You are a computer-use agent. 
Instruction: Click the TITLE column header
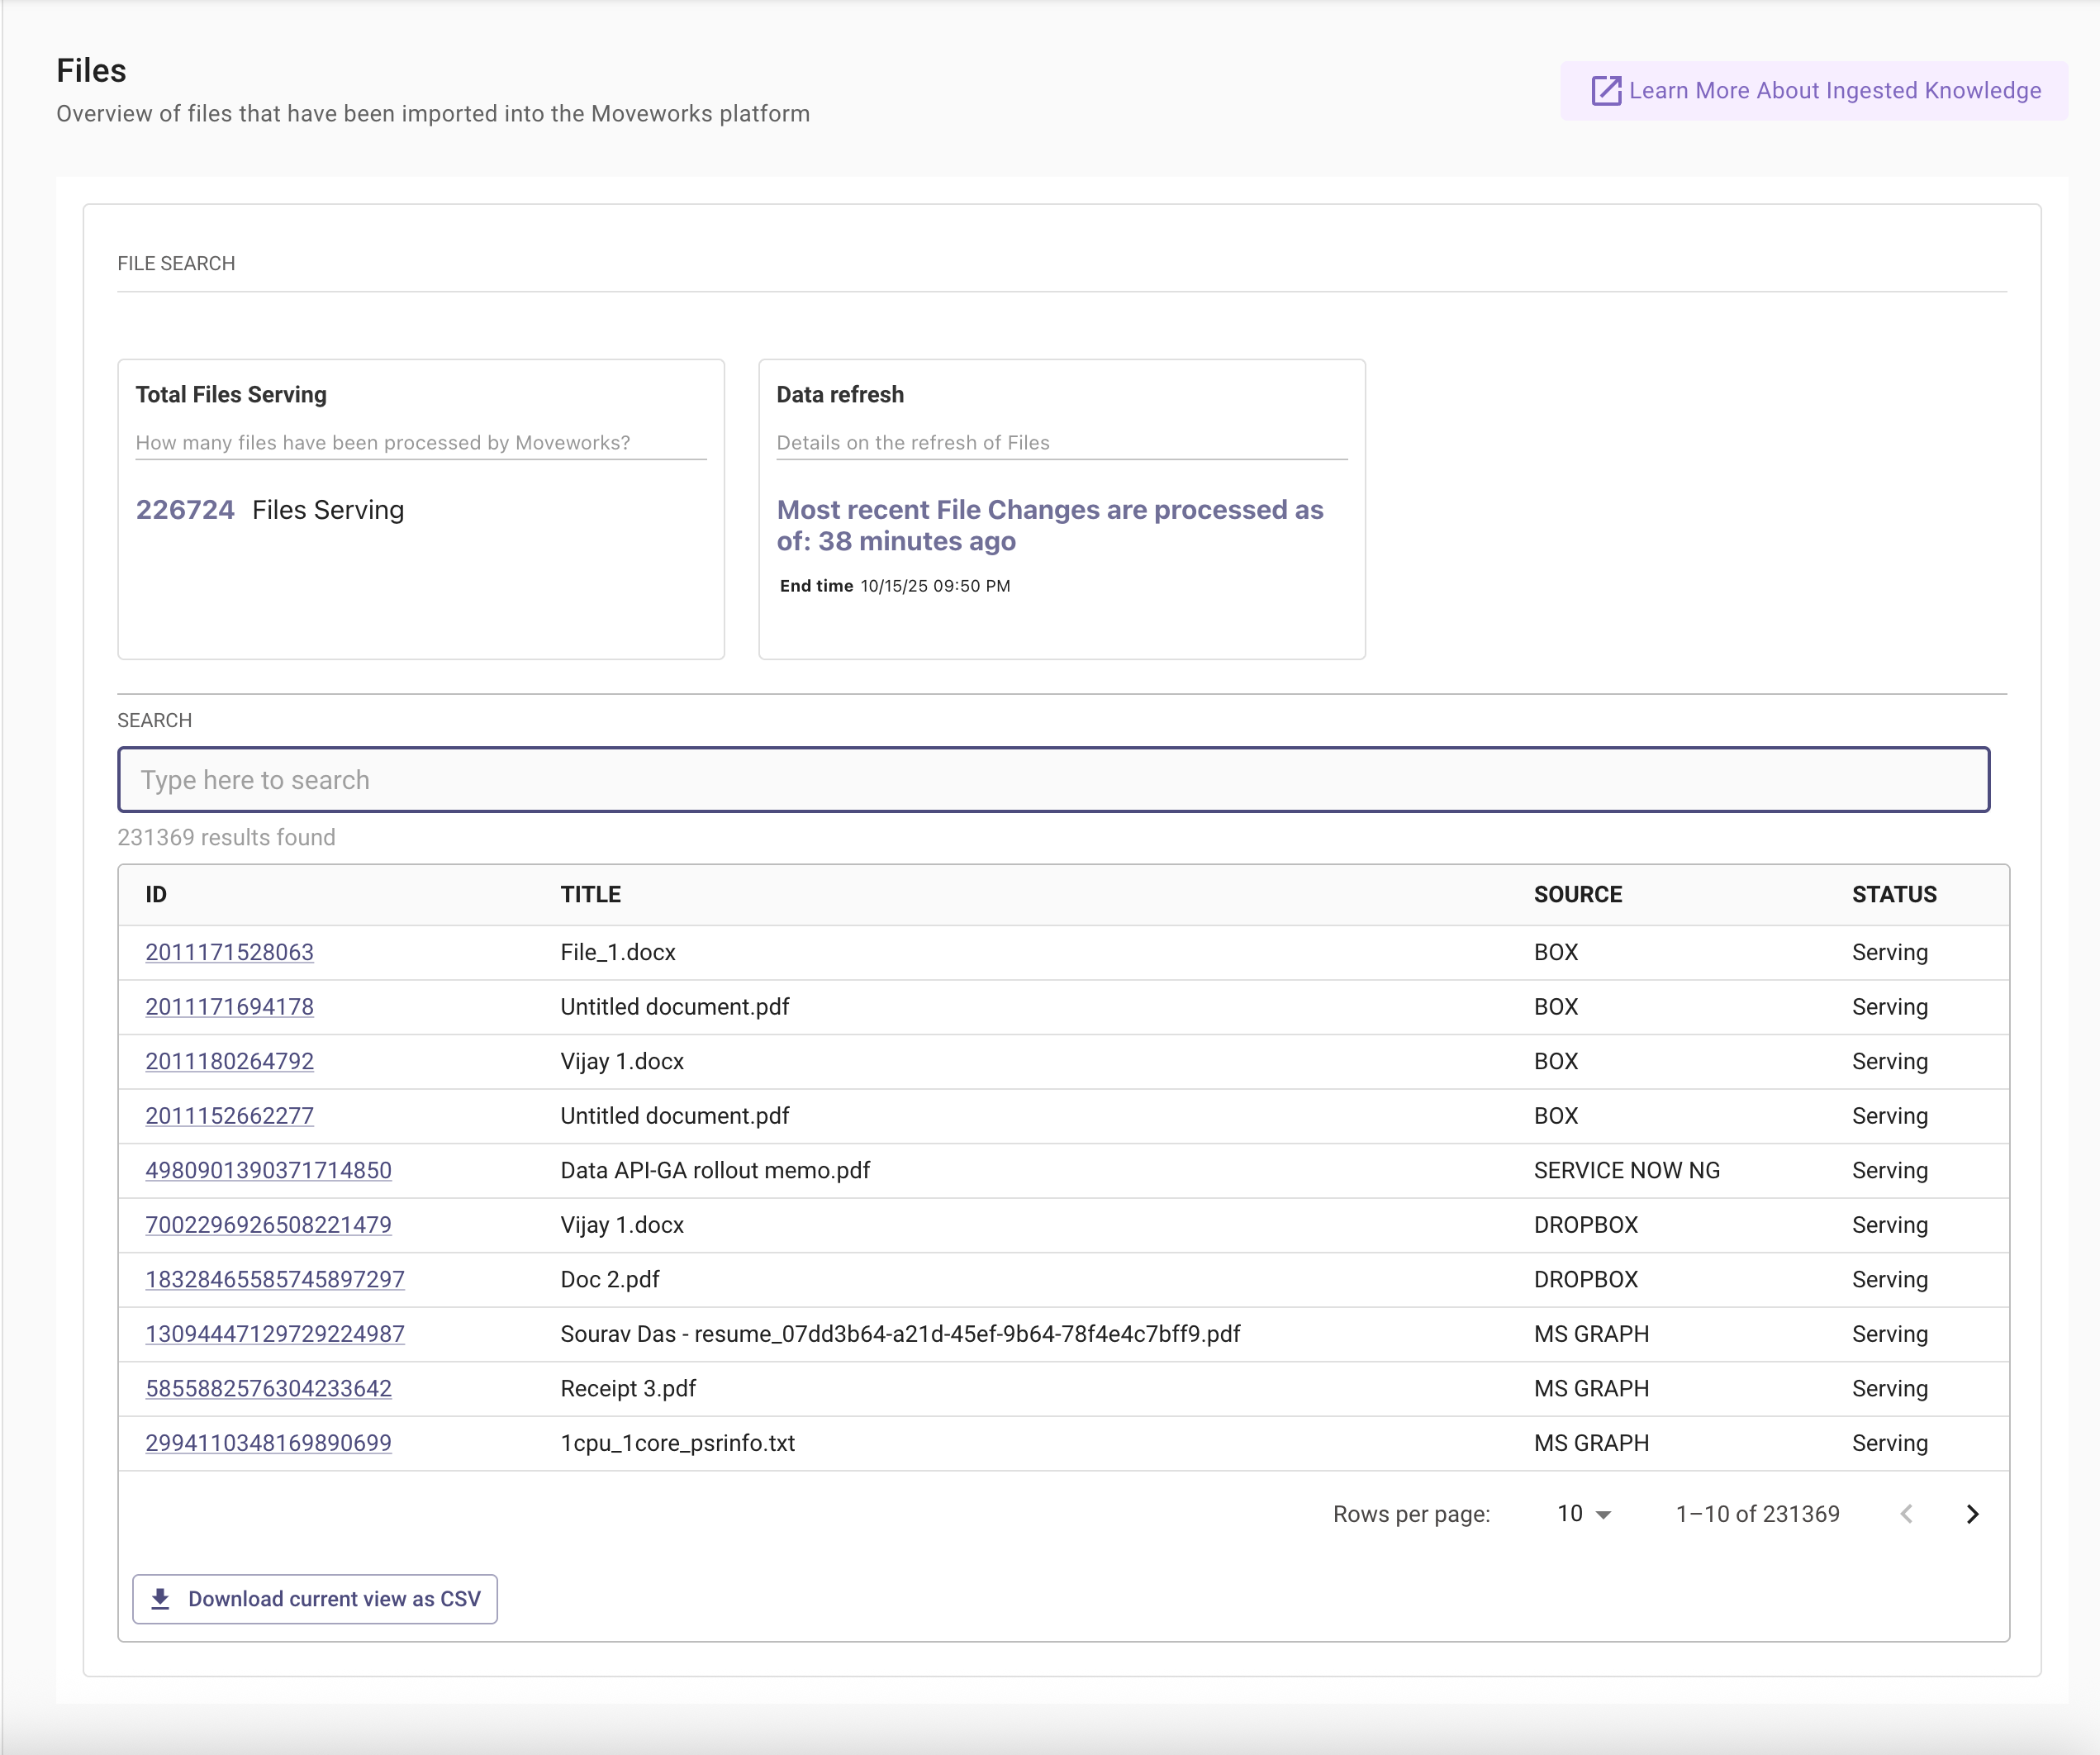[590, 894]
